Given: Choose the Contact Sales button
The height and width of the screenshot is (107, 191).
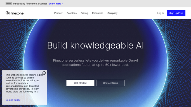Looking at the screenshot, I should [110, 83].
